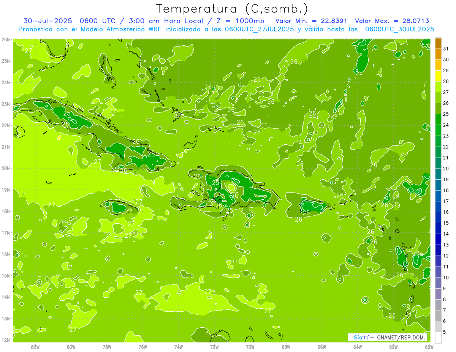Image resolution: width=456 pixels, height=352 pixels.
Task: Click longitude axis label "68W"
Action: 286,347
